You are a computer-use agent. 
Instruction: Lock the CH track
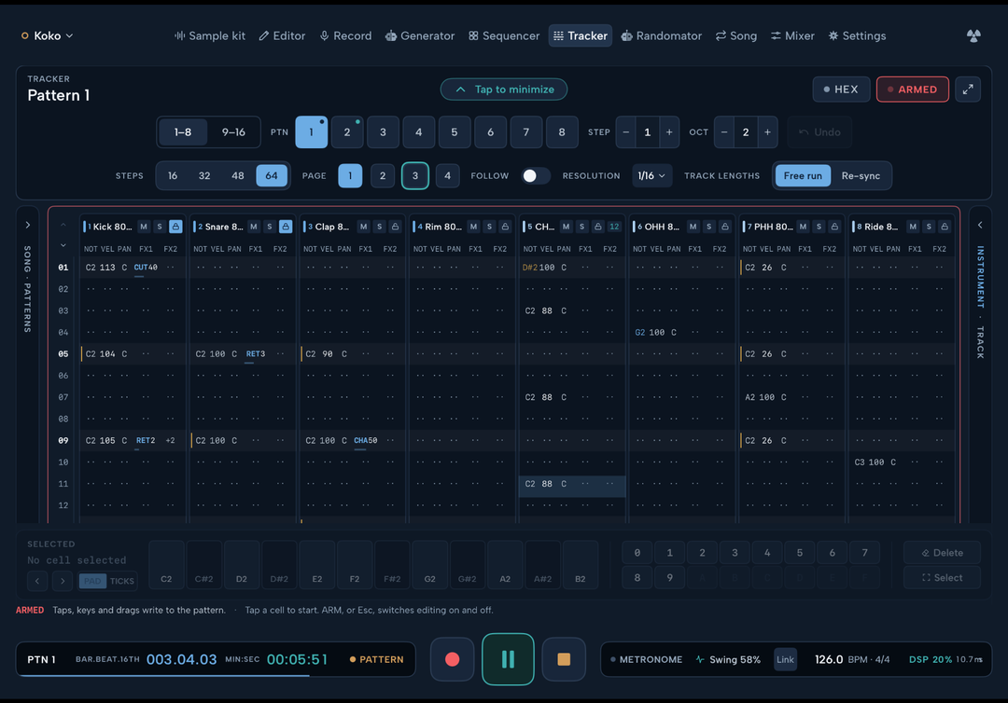pyautogui.click(x=598, y=227)
